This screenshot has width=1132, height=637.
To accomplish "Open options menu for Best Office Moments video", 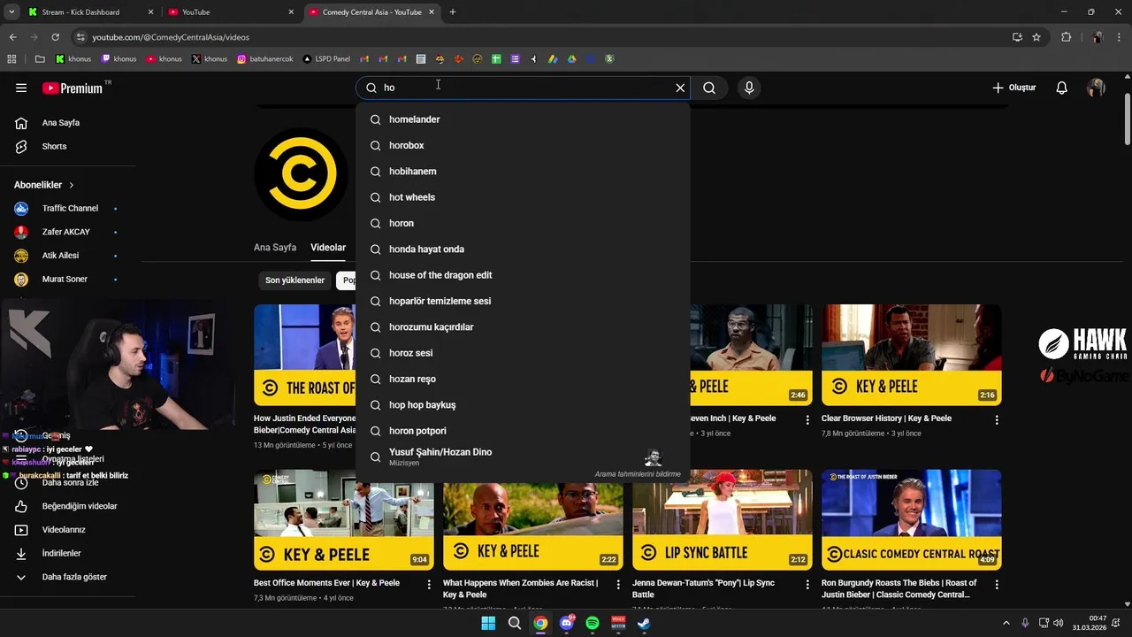I will [429, 585].
